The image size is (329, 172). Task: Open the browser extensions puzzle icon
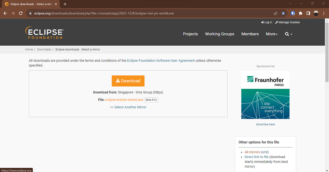coord(300,13)
